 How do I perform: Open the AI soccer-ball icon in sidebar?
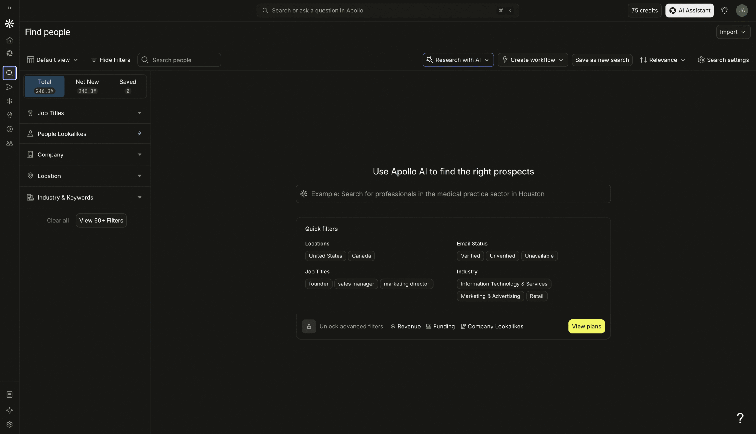(x=9, y=53)
